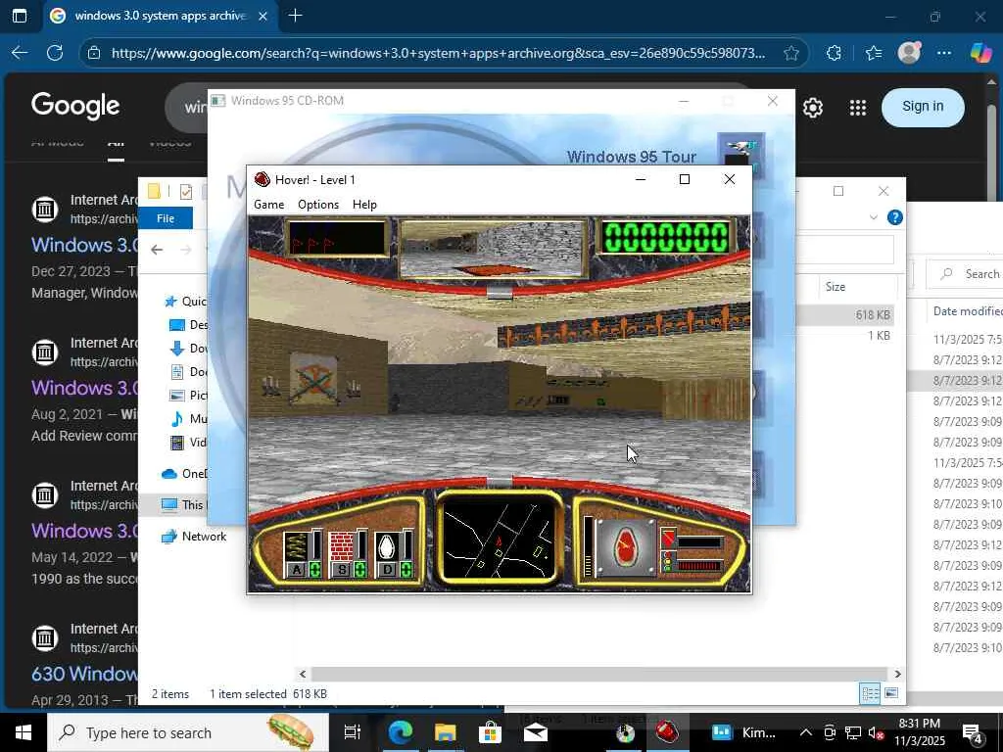Click the folder icon in Explorer title bar
The width and height of the screenshot is (1003, 752).
coord(154,191)
